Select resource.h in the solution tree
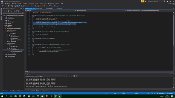175x98 pixels. coord(13,42)
